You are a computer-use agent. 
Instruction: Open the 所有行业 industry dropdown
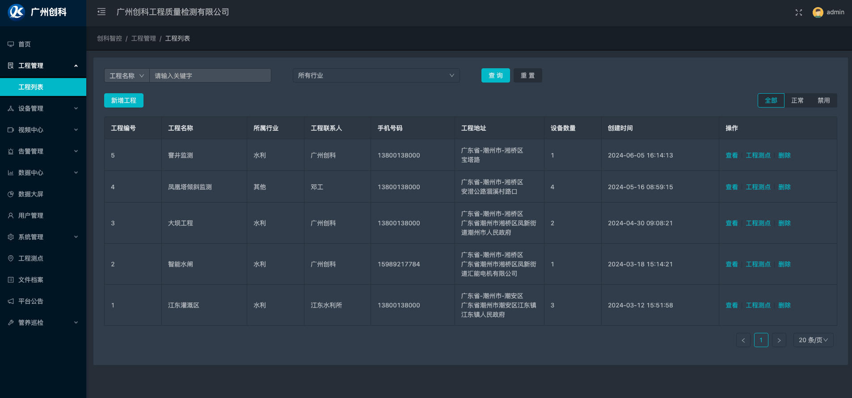pos(376,75)
